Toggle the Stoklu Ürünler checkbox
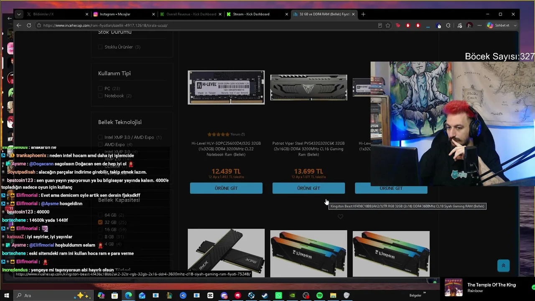This screenshot has width=535, height=301. (100, 47)
